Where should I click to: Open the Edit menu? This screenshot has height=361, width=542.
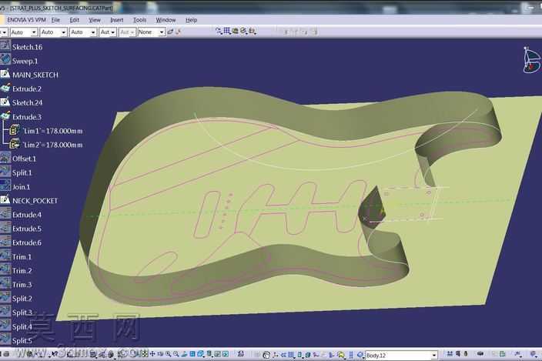click(x=75, y=20)
